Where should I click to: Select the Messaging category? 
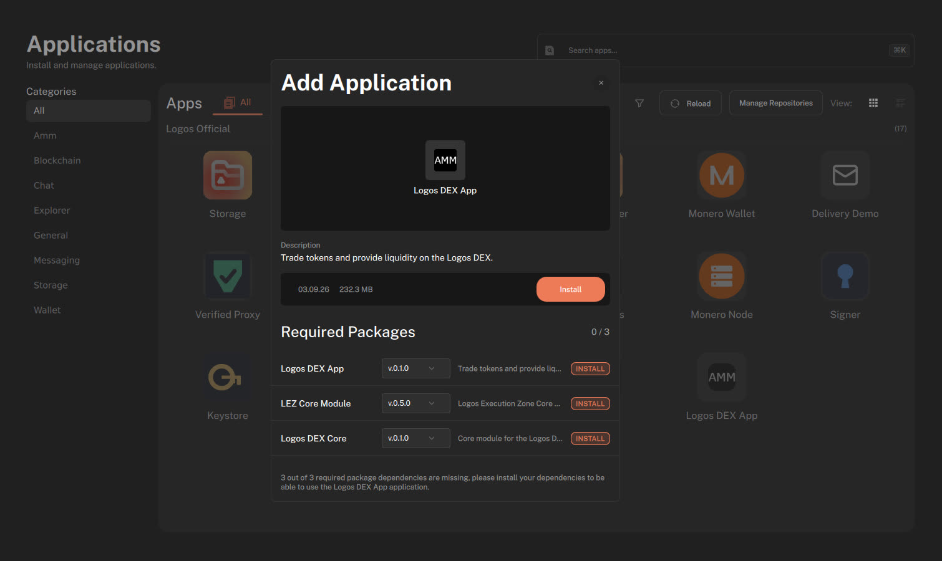click(x=89, y=261)
